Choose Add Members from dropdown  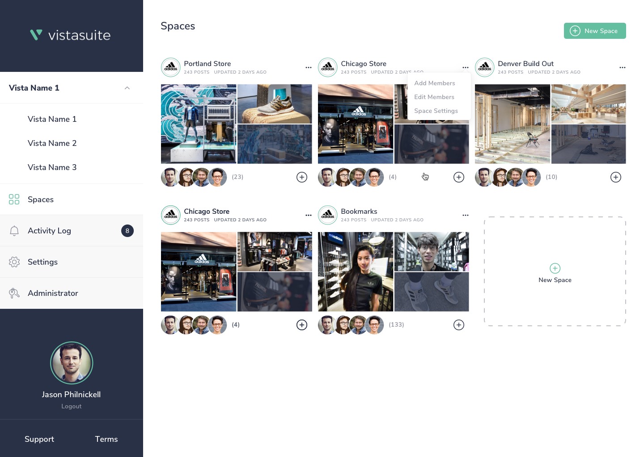(x=435, y=83)
